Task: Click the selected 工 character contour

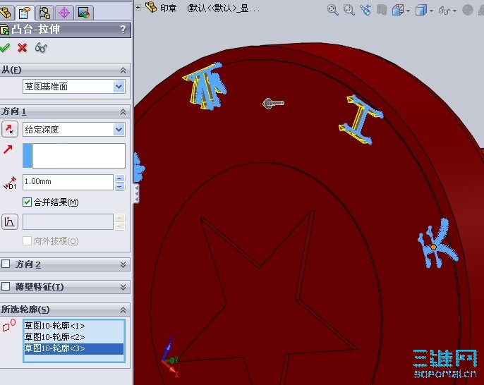Action: coord(361,120)
